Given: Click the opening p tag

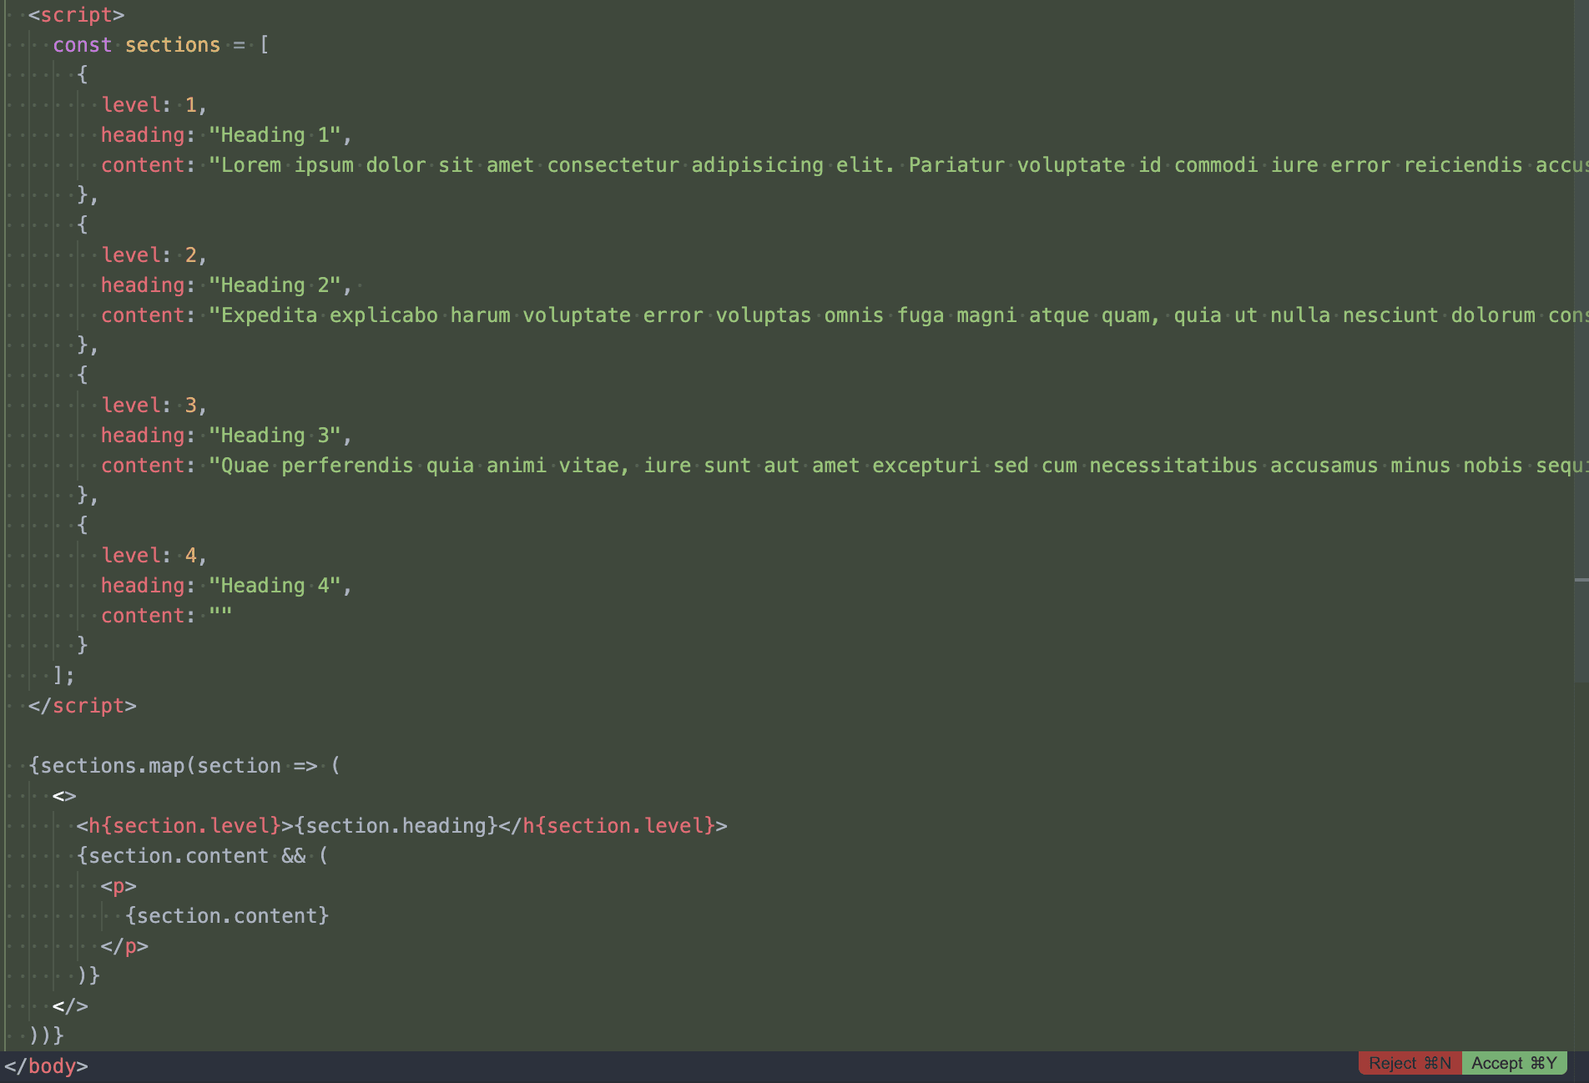Looking at the screenshot, I should tap(119, 885).
